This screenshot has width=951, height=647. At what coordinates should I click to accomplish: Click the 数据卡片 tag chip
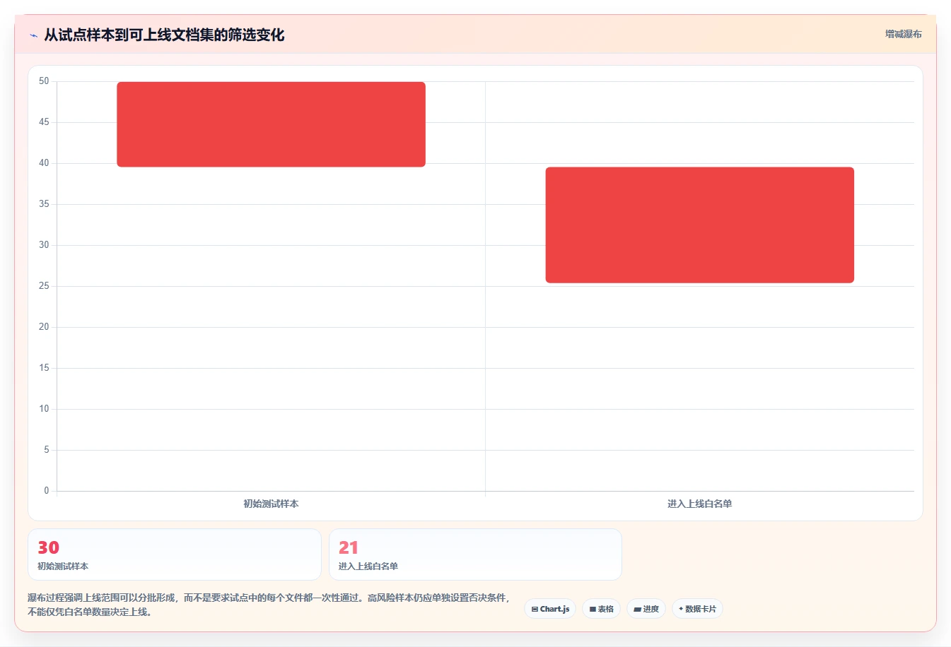[x=697, y=609]
